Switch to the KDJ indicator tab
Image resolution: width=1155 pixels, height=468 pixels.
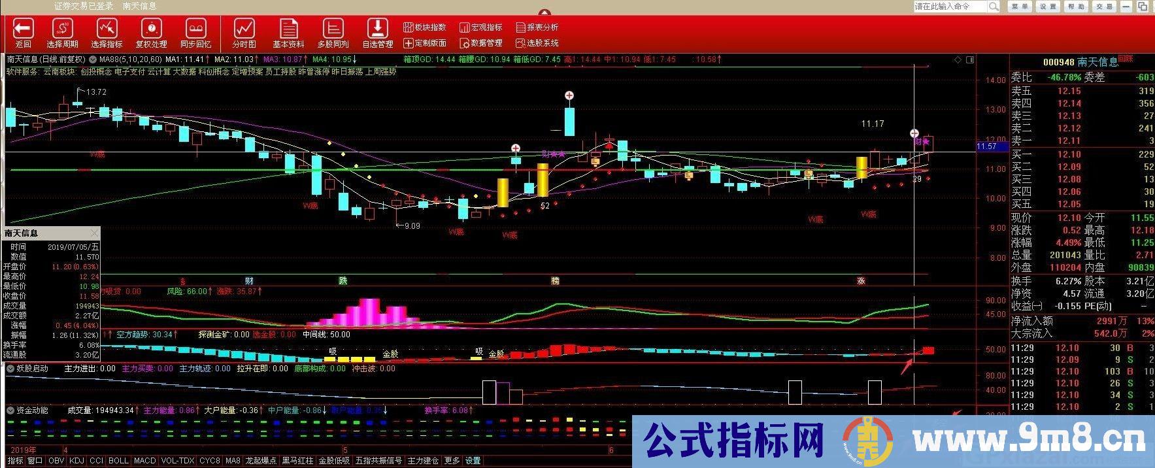pos(76,461)
